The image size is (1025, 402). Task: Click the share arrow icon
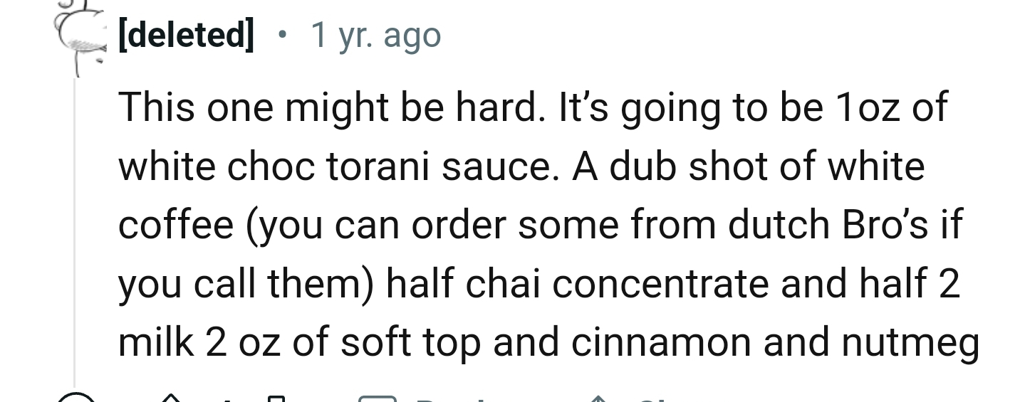[597, 397]
